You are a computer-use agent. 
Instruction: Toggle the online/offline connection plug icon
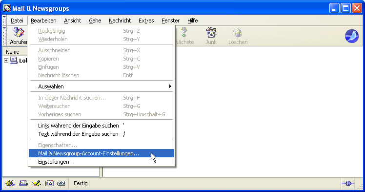point(348,184)
